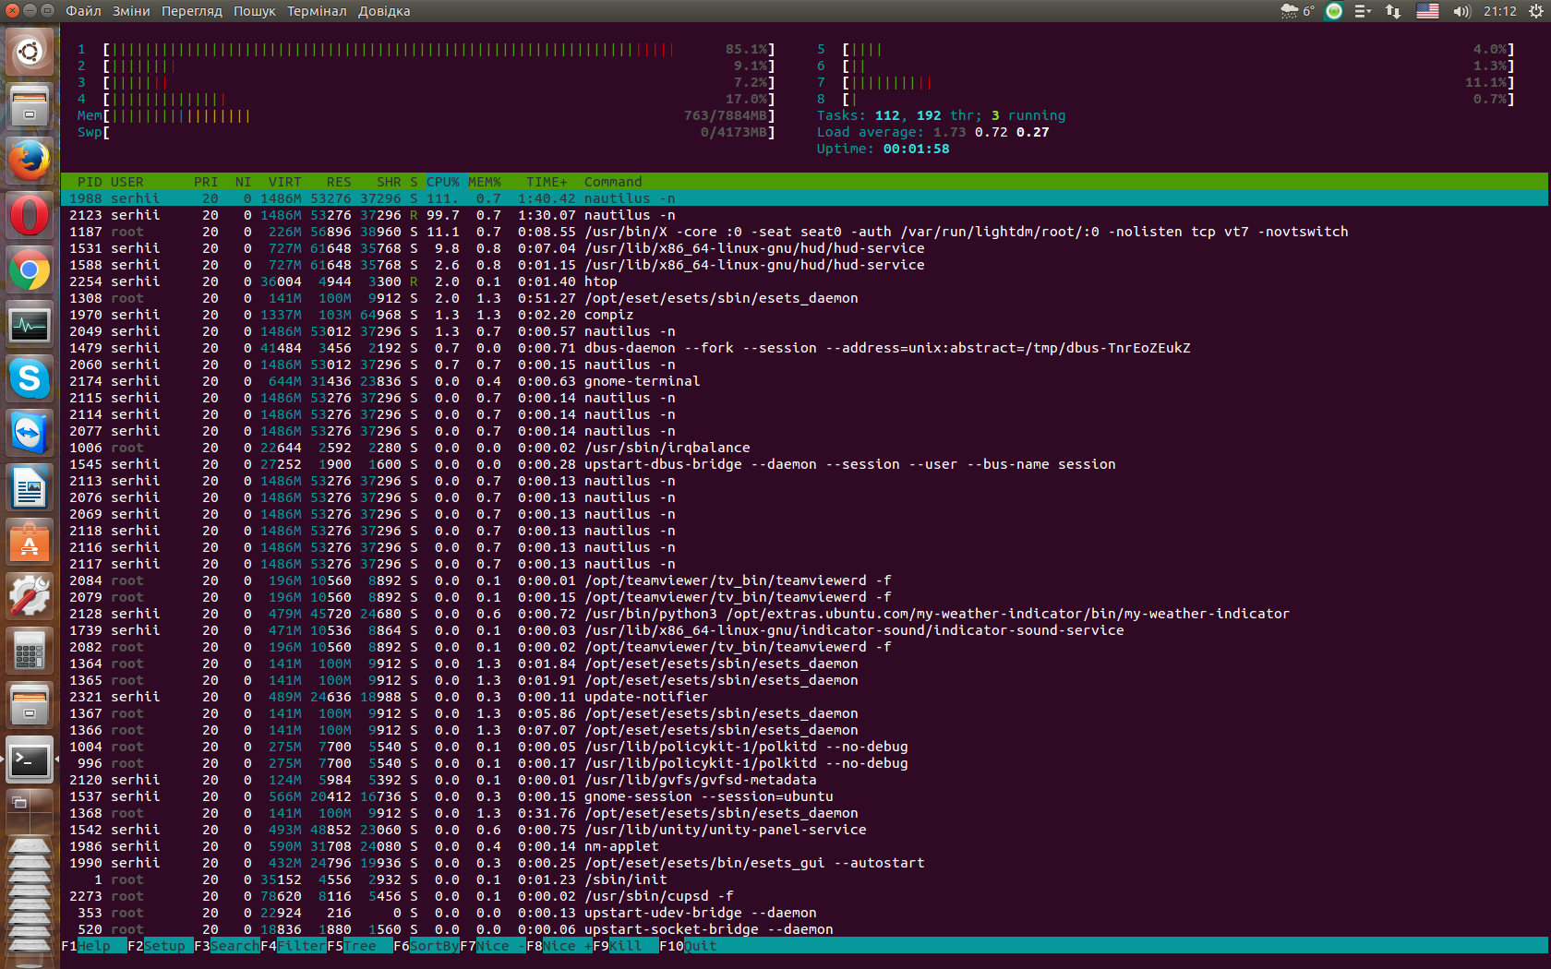
Task: Sort by the MEM% column header
Action: point(485,182)
